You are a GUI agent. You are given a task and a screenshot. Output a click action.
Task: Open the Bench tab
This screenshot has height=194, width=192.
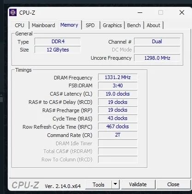tap(134, 25)
